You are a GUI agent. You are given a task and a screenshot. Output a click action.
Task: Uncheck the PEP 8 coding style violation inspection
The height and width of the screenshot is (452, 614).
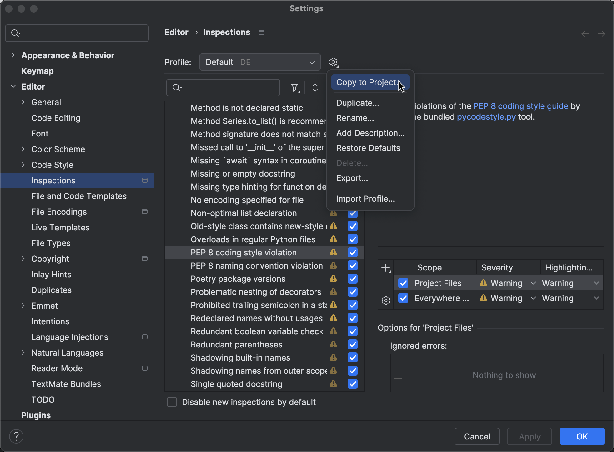[352, 252]
